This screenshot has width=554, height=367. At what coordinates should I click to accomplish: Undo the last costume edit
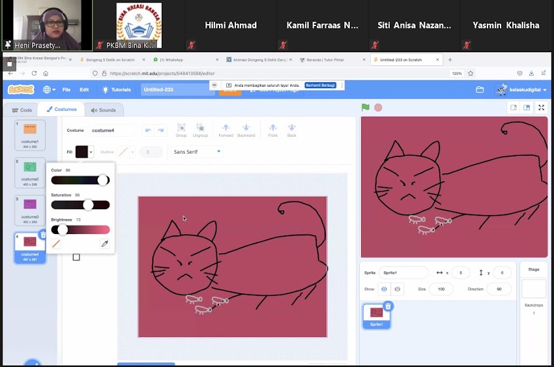[x=148, y=130]
